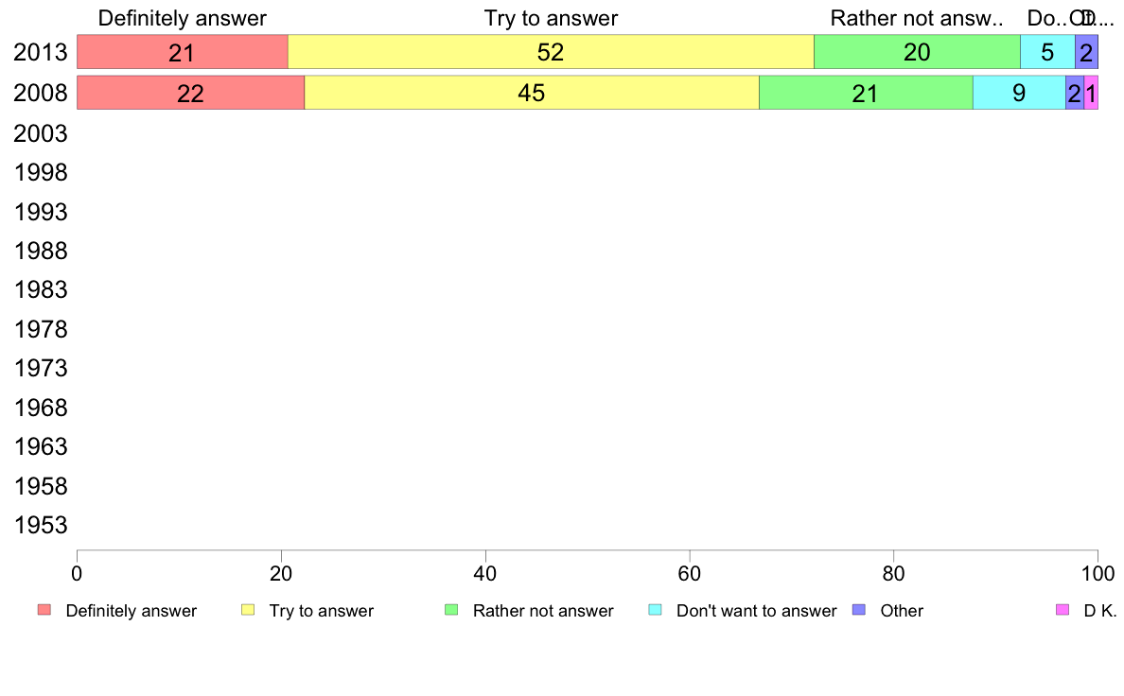This screenshot has height=696, width=1124.
Task: Select the 2013 red bar segment showing 21
Action: point(182,52)
